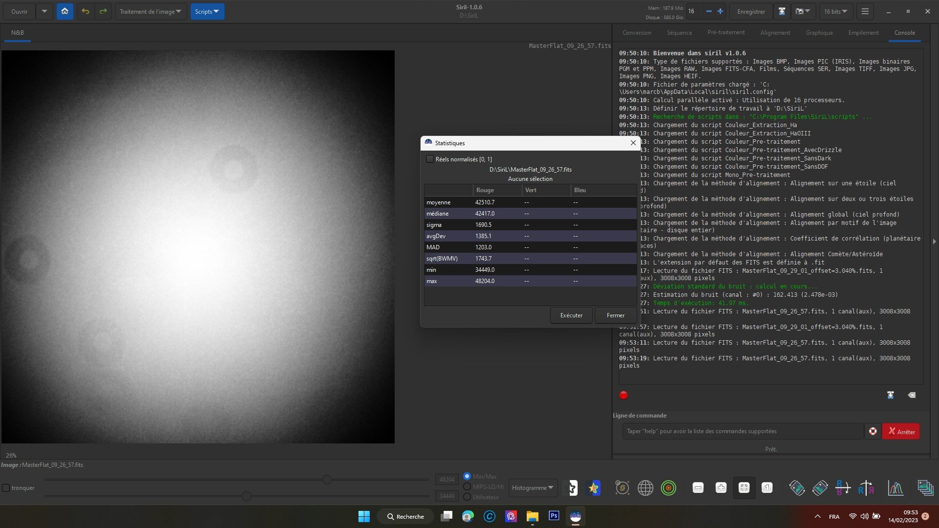The width and height of the screenshot is (939, 528).
Task: Select the Console tab
Action: pyautogui.click(x=904, y=33)
